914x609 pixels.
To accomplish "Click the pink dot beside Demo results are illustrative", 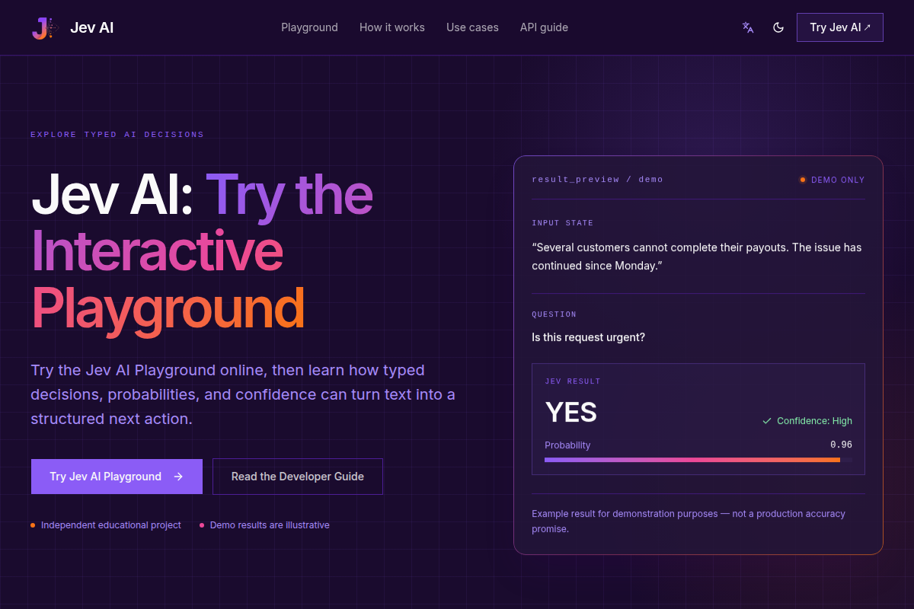I will coord(202,525).
